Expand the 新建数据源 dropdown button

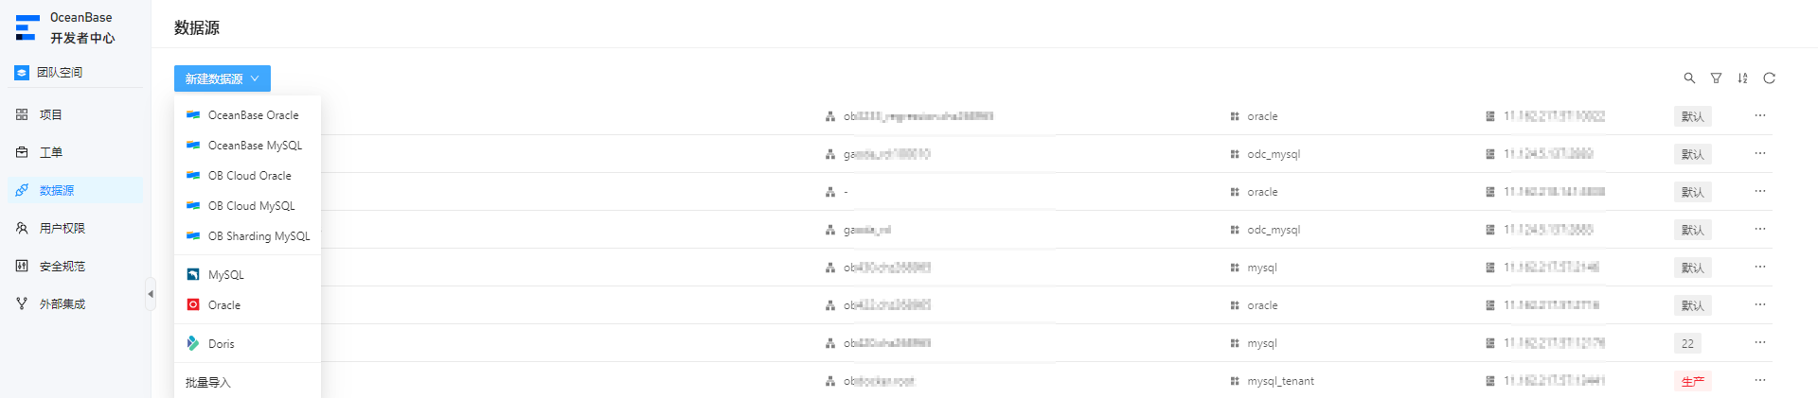(223, 78)
